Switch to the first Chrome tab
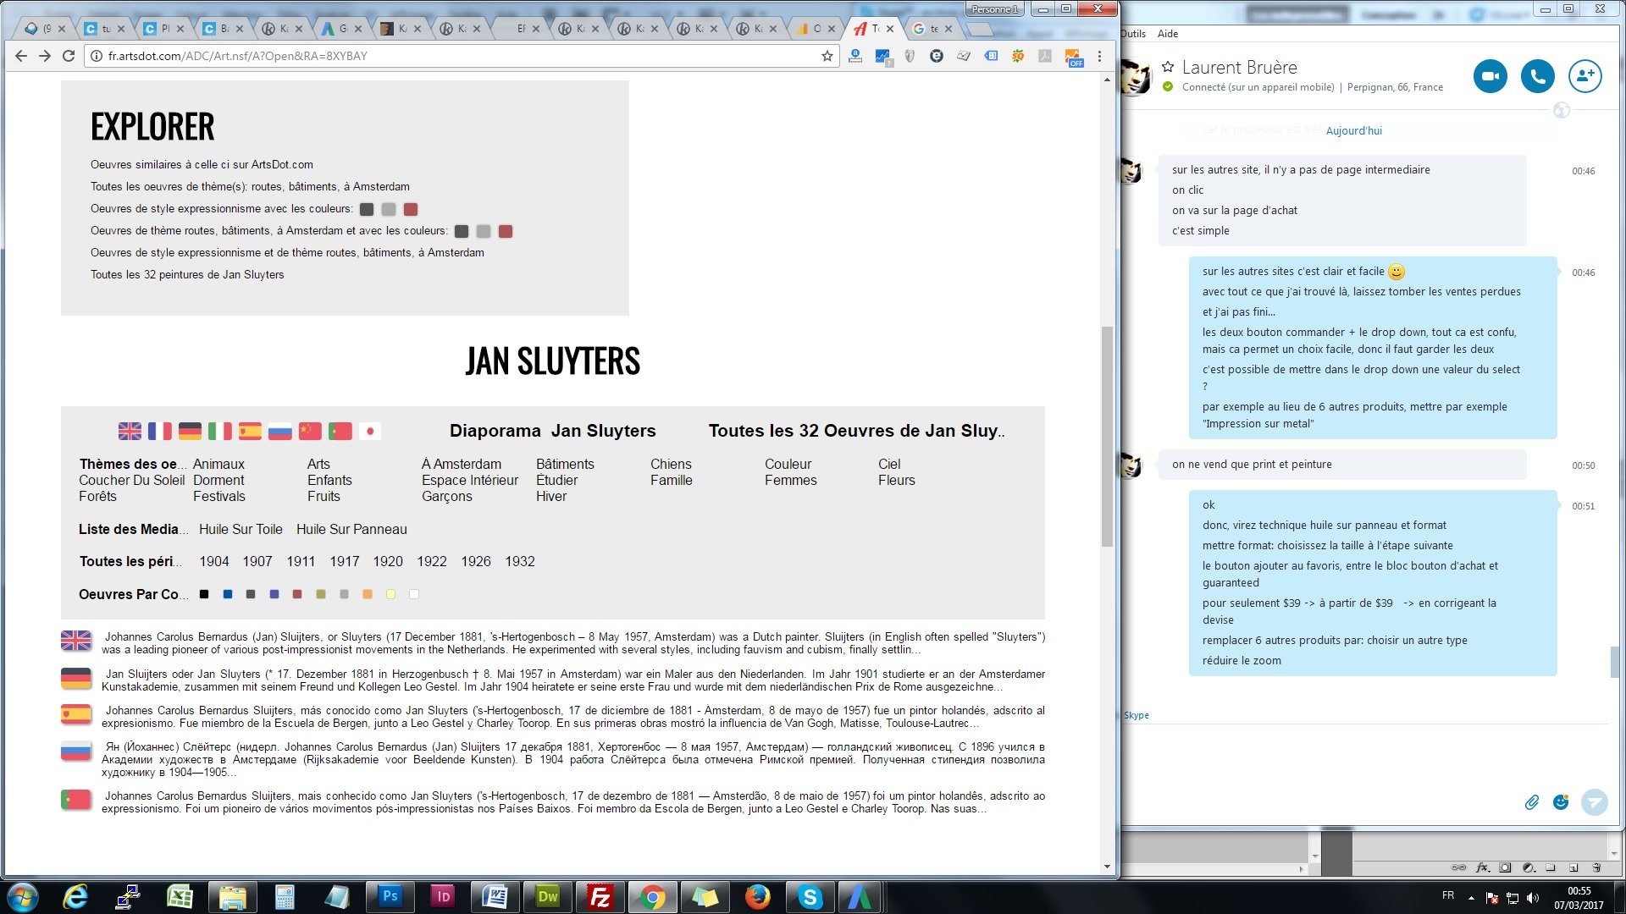This screenshot has width=1626, height=914. pos(44,28)
